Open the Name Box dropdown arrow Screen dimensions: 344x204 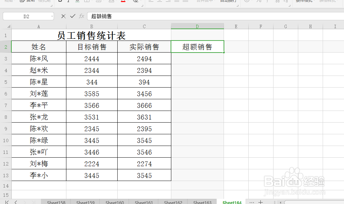(52, 16)
